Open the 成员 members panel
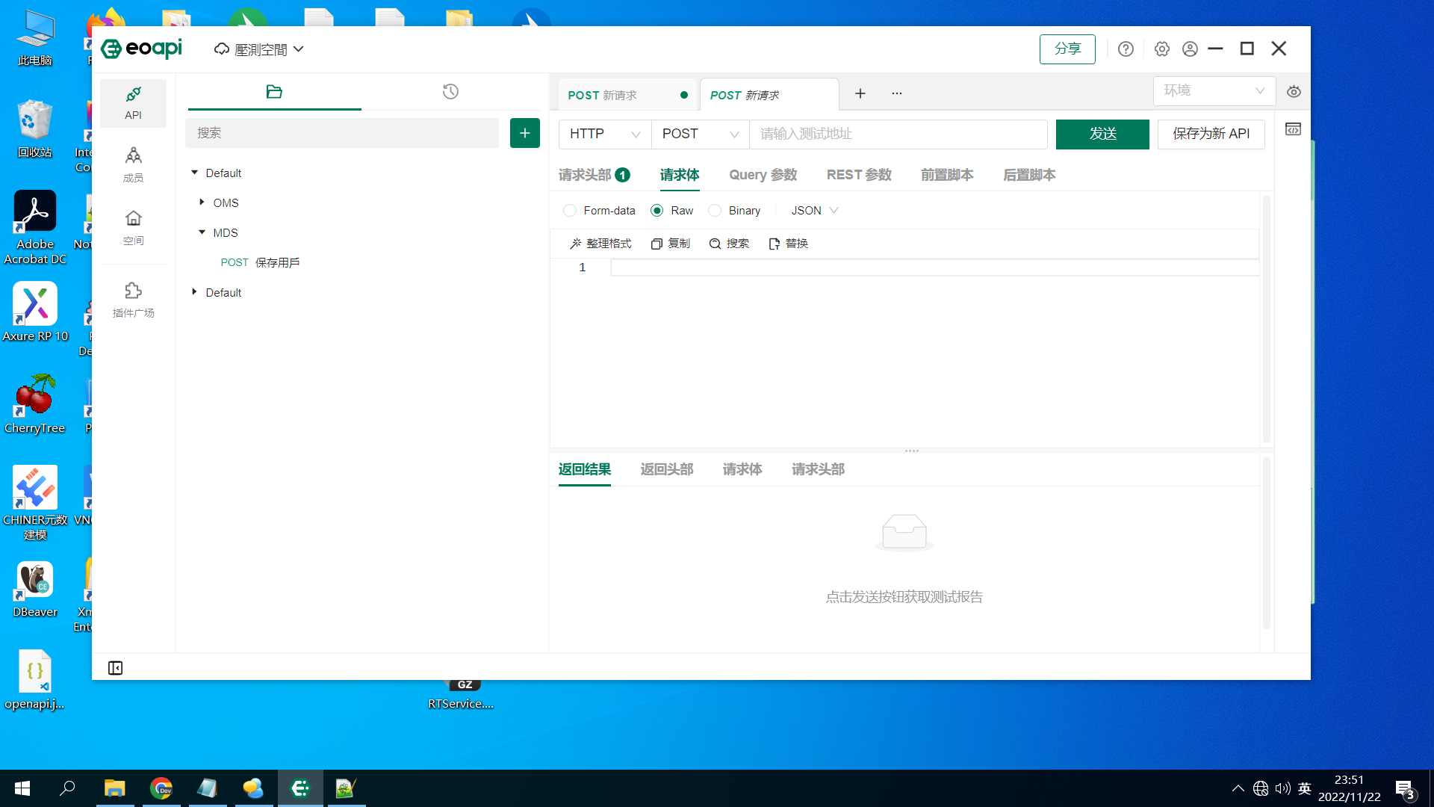Screen dimensions: 1434x807 click(x=133, y=163)
